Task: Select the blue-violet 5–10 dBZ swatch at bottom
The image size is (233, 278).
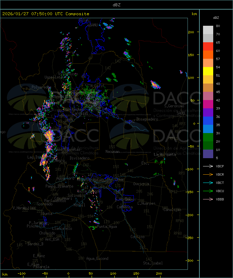Action: click(x=208, y=154)
